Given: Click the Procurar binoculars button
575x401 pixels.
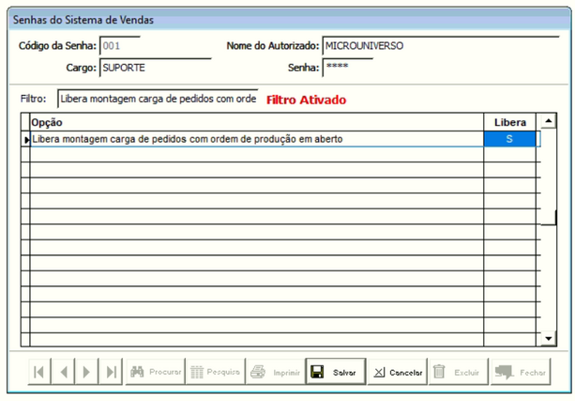Looking at the screenshot, I should coord(154,372).
